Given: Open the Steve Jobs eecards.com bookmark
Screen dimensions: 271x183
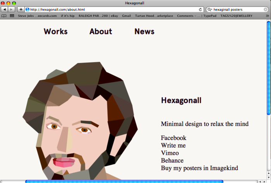Looking at the screenshot, I should click(37, 16).
